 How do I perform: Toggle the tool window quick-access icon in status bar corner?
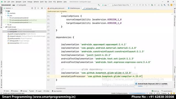pyautogui.click(x=1, y=93)
